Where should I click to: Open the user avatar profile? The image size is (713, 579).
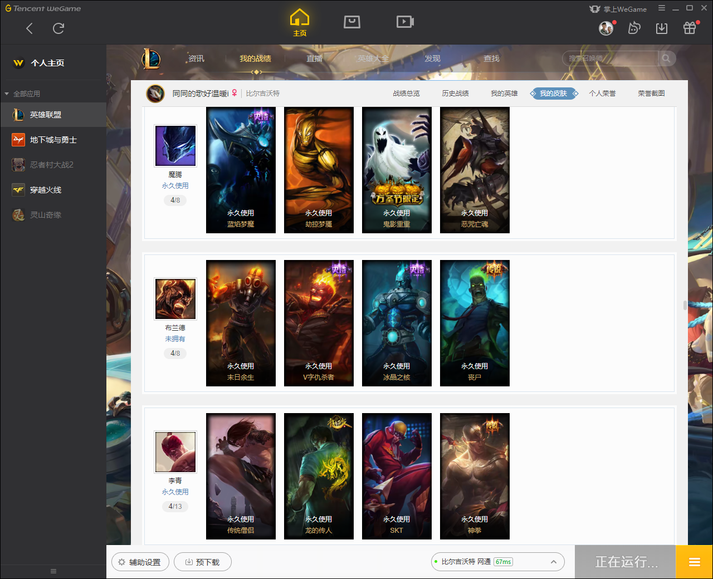(606, 28)
